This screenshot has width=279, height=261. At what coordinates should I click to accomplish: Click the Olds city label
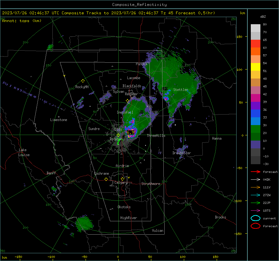pyautogui.click(x=118, y=129)
